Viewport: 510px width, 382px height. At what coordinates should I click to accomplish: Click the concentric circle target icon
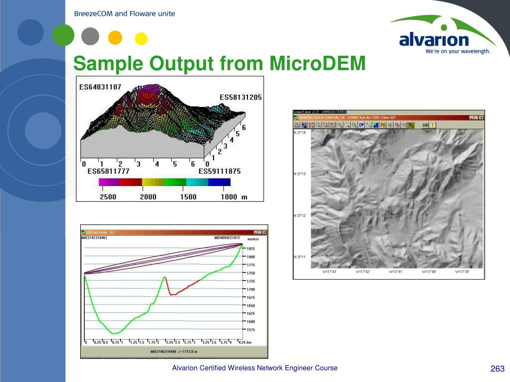[x=390, y=125]
